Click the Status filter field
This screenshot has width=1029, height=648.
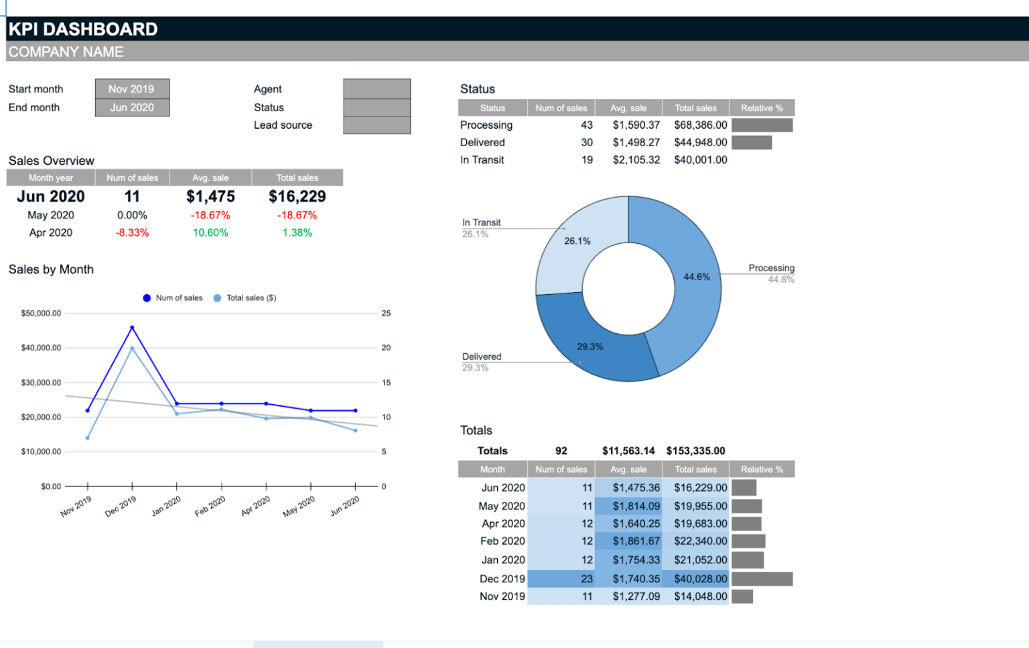tap(376, 107)
